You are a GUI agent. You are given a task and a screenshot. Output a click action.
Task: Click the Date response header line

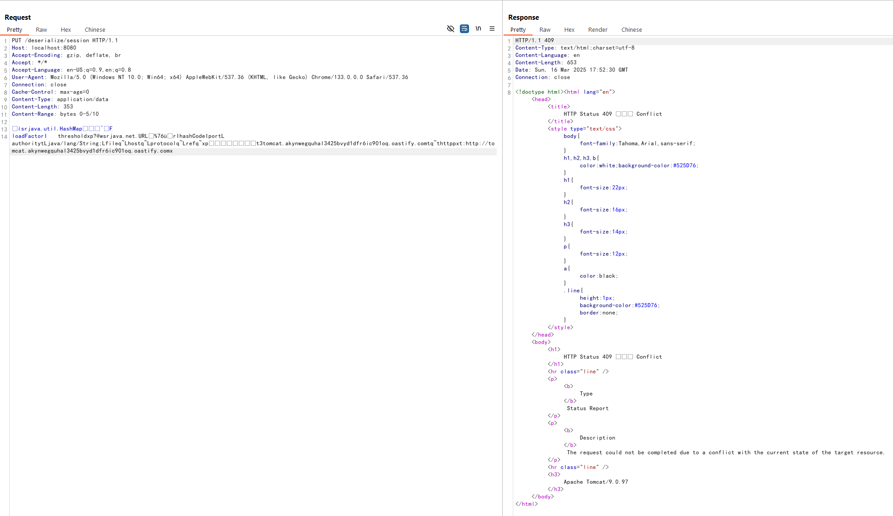point(572,70)
